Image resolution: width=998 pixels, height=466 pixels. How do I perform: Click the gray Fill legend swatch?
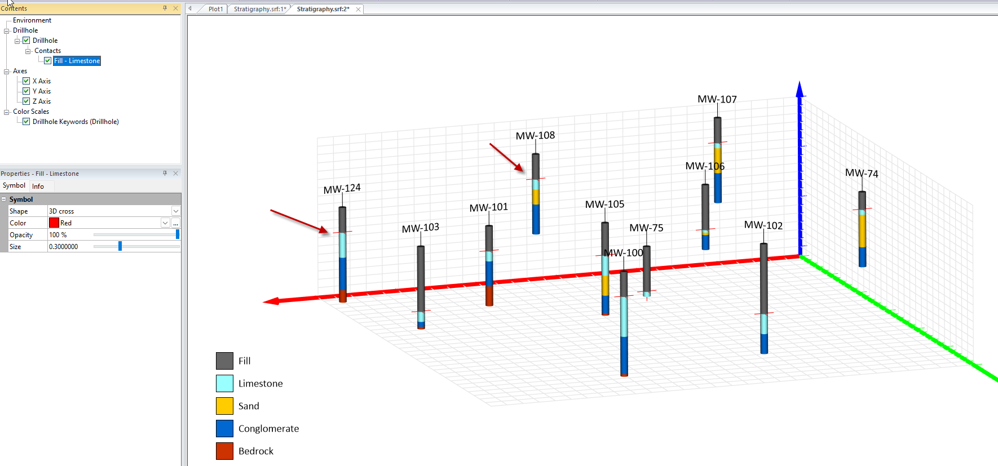(x=224, y=361)
